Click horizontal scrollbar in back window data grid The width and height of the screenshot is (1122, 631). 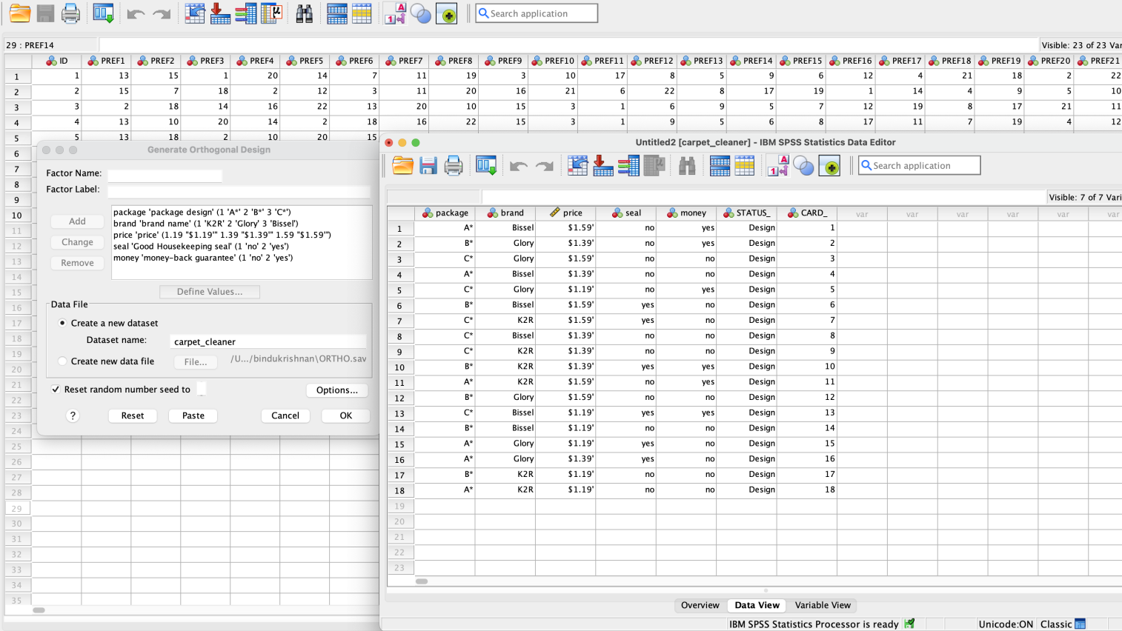[x=39, y=610]
